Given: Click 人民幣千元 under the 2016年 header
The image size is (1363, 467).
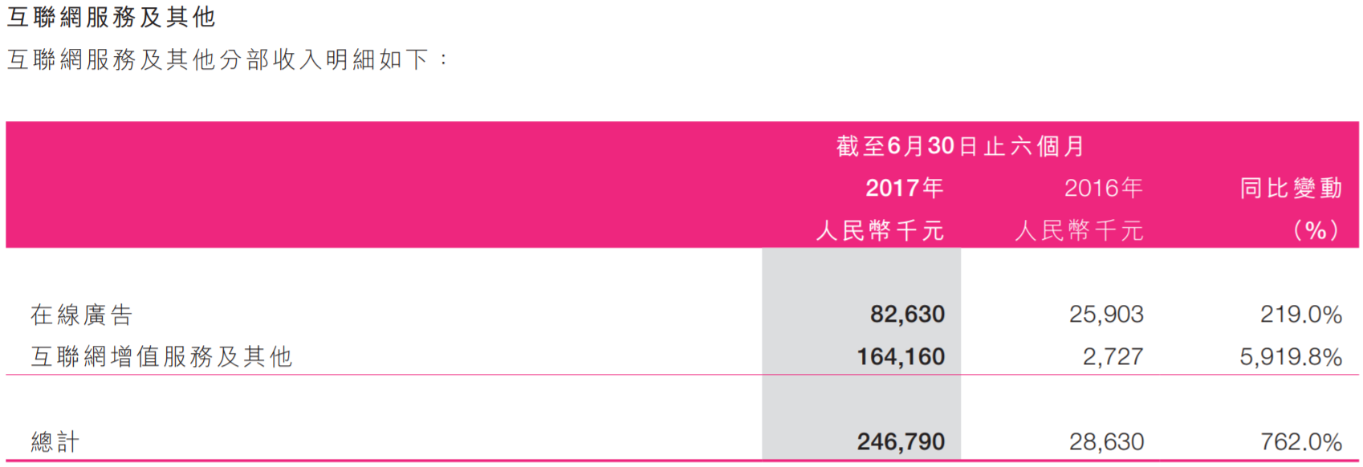Looking at the screenshot, I should 1079,231.
